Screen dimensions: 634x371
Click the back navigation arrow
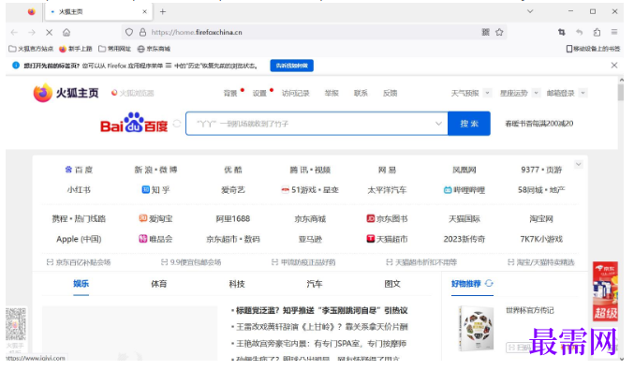[14, 33]
